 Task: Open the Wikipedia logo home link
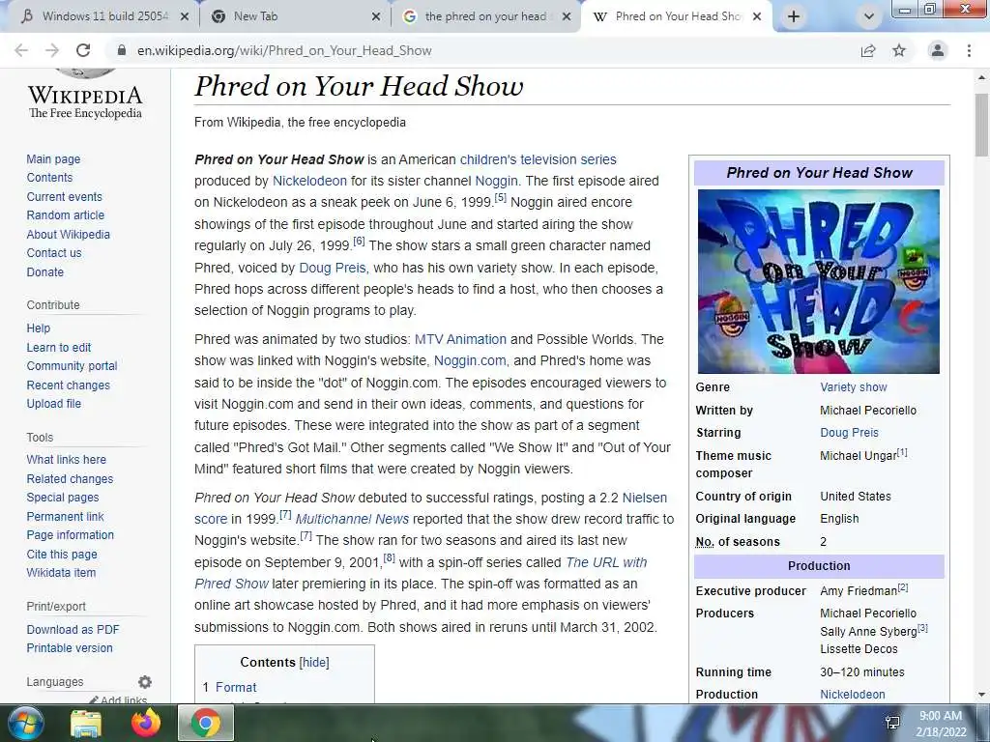(85, 95)
